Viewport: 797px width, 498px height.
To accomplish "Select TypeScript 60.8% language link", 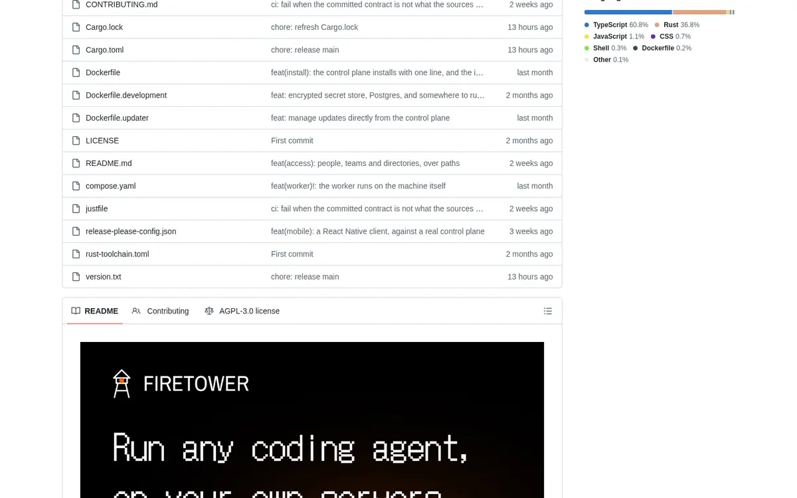I will (616, 25).
